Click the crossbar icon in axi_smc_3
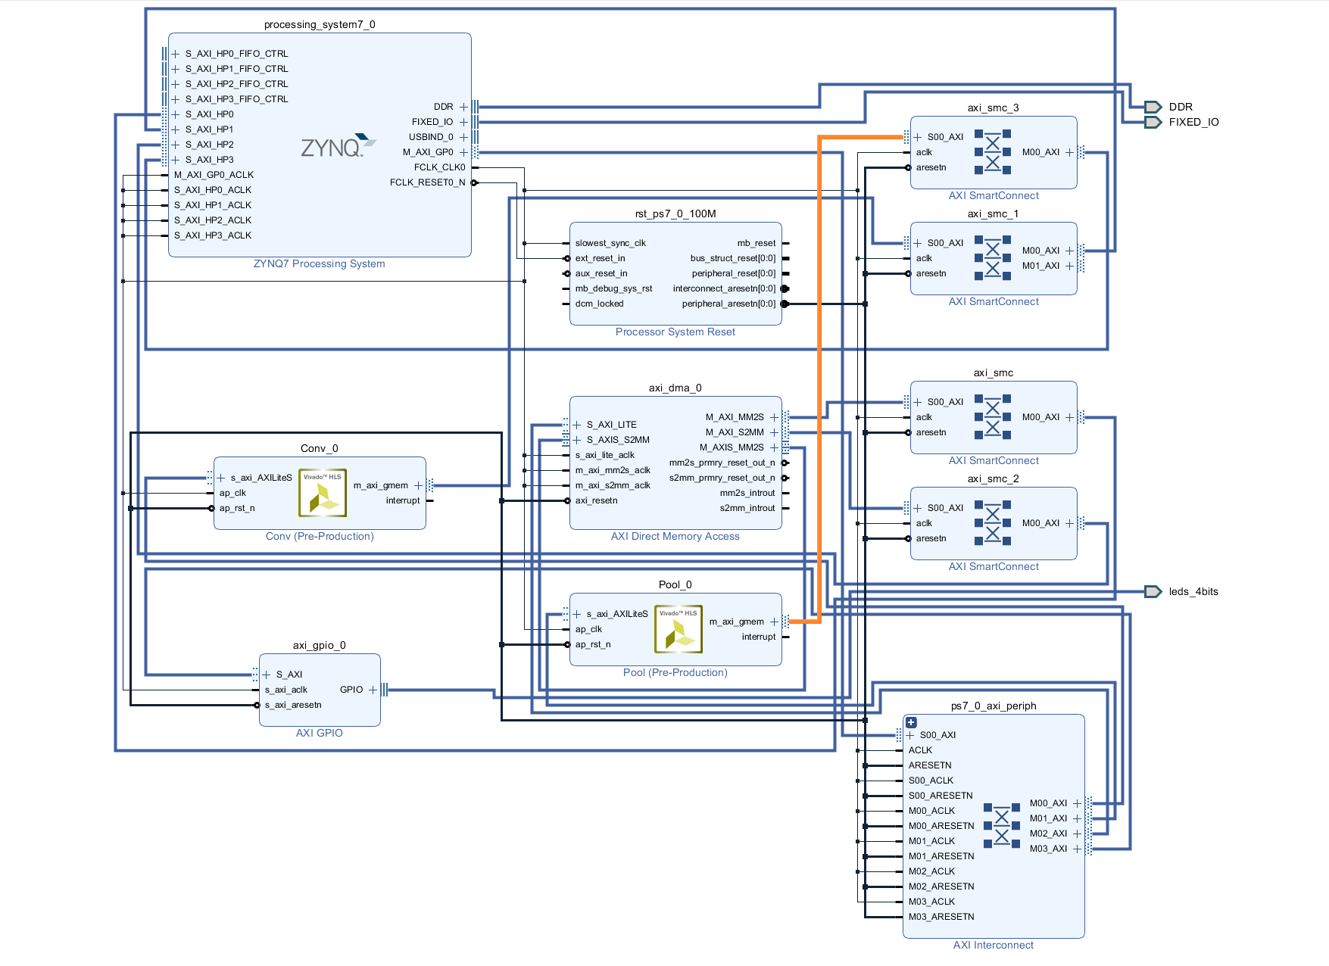Viewport: 1329px width, 966px height. (x=993, y=152)
